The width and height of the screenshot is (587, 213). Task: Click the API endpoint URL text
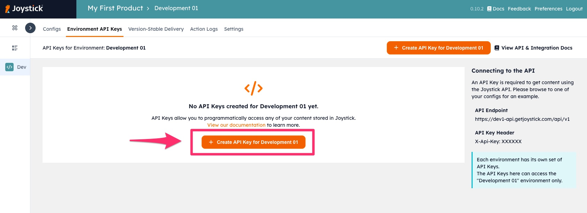(522, 119)
